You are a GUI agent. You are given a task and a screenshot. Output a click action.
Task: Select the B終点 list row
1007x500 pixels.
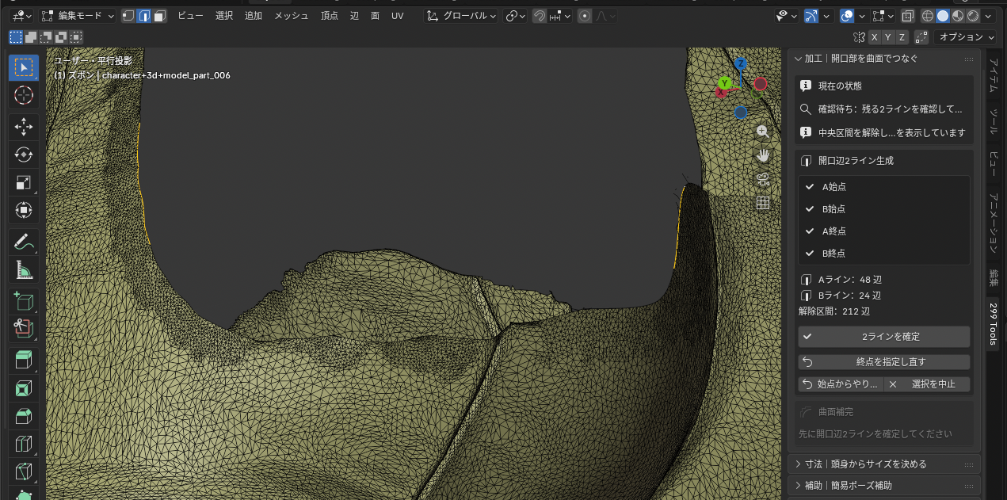pyautogui.click(x=884, y=254)
